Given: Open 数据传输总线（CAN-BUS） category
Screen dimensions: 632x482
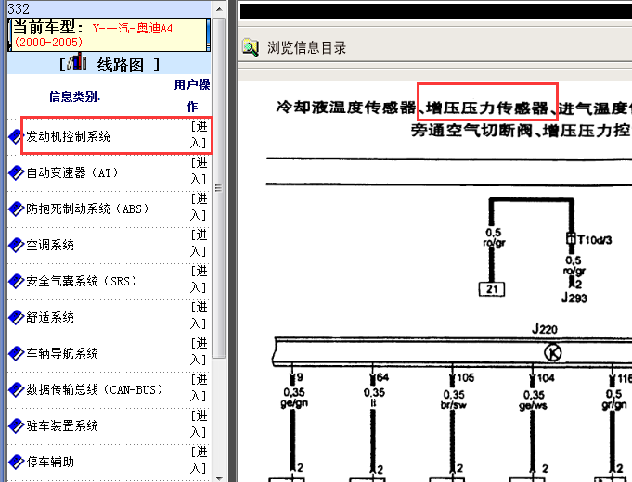Looking at the screenshot, I should click(95, 389).
